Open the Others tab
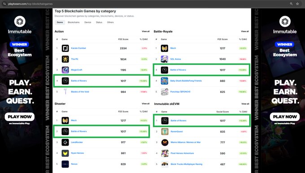The height and width of the screenshot is (173, 305). coord(110,22)
